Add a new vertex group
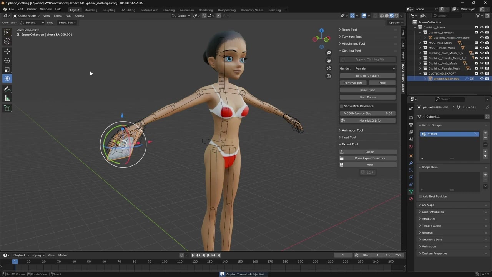 pyautogui.click(x=485, y=133)
